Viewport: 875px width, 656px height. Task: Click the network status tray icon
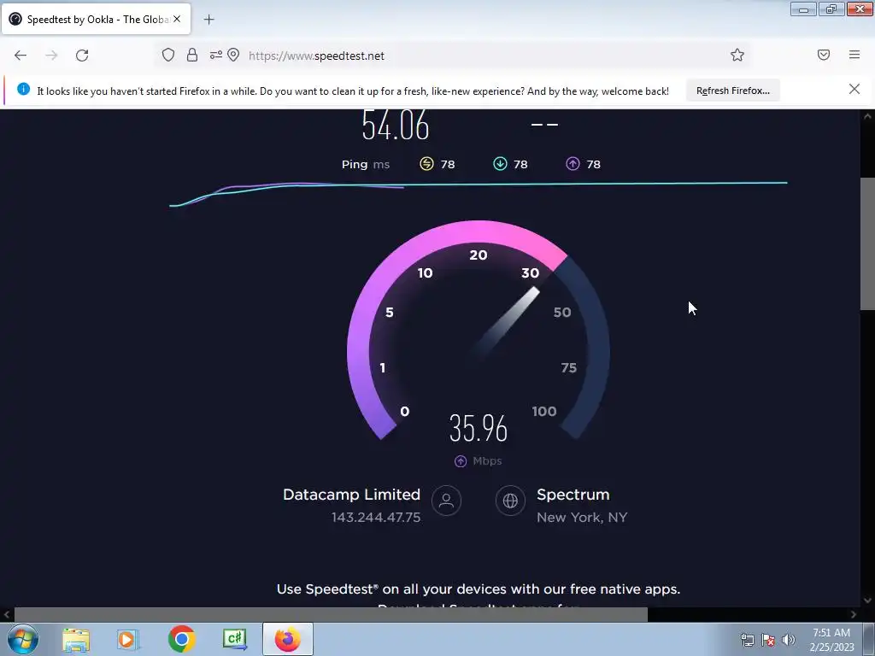tap(747, 640)
